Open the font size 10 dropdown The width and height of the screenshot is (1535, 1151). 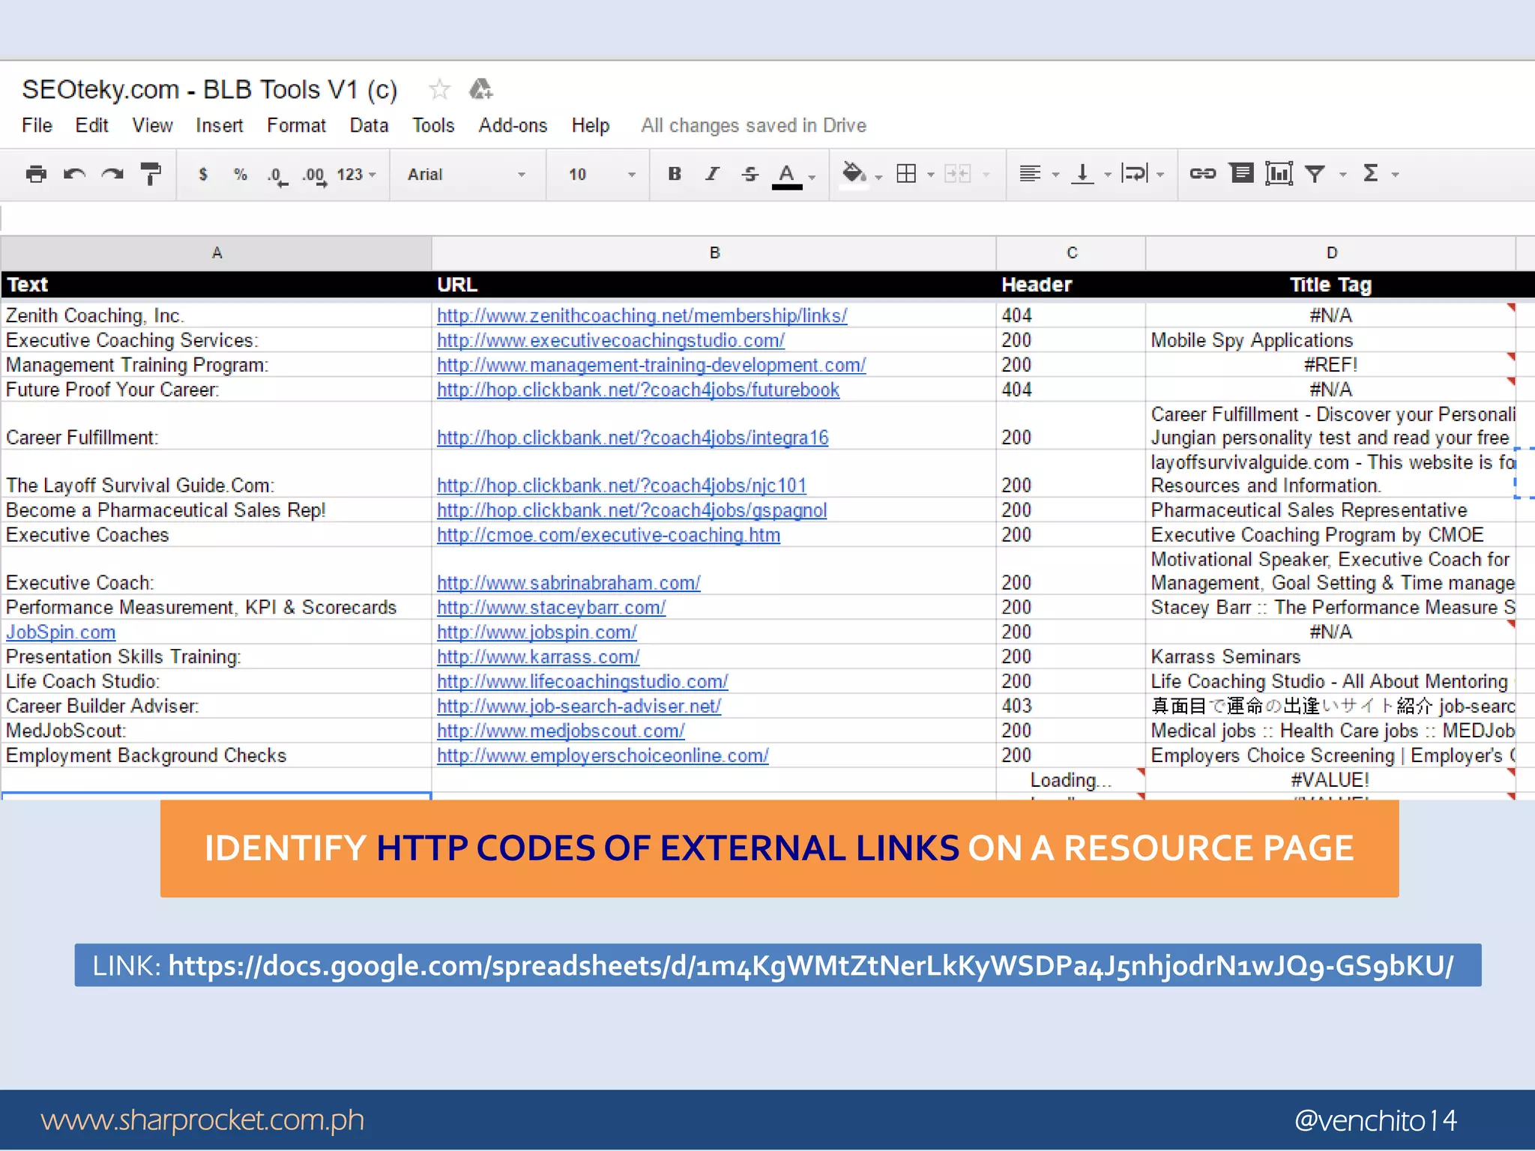point(602,175)
